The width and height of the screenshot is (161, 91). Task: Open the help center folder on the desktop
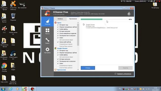point(4,79)
